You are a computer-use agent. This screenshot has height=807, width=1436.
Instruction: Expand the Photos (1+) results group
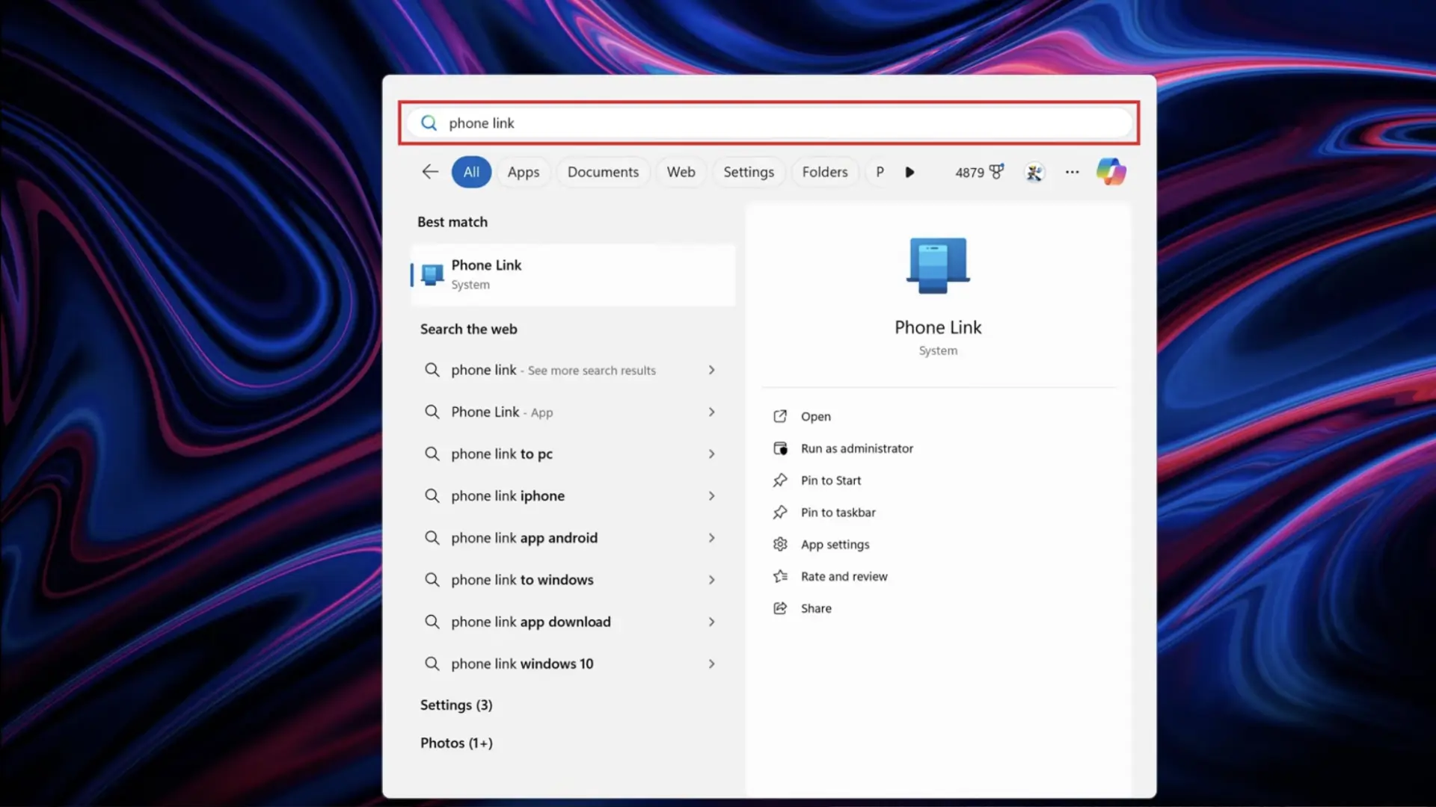pos(456,743)
